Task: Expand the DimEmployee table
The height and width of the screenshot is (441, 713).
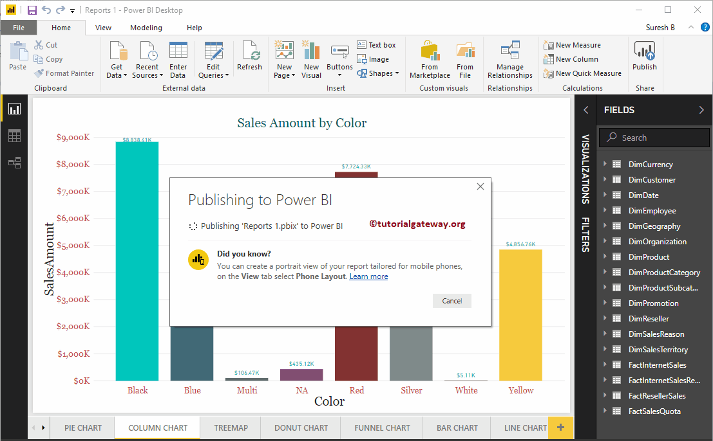Action: point(605,210)
